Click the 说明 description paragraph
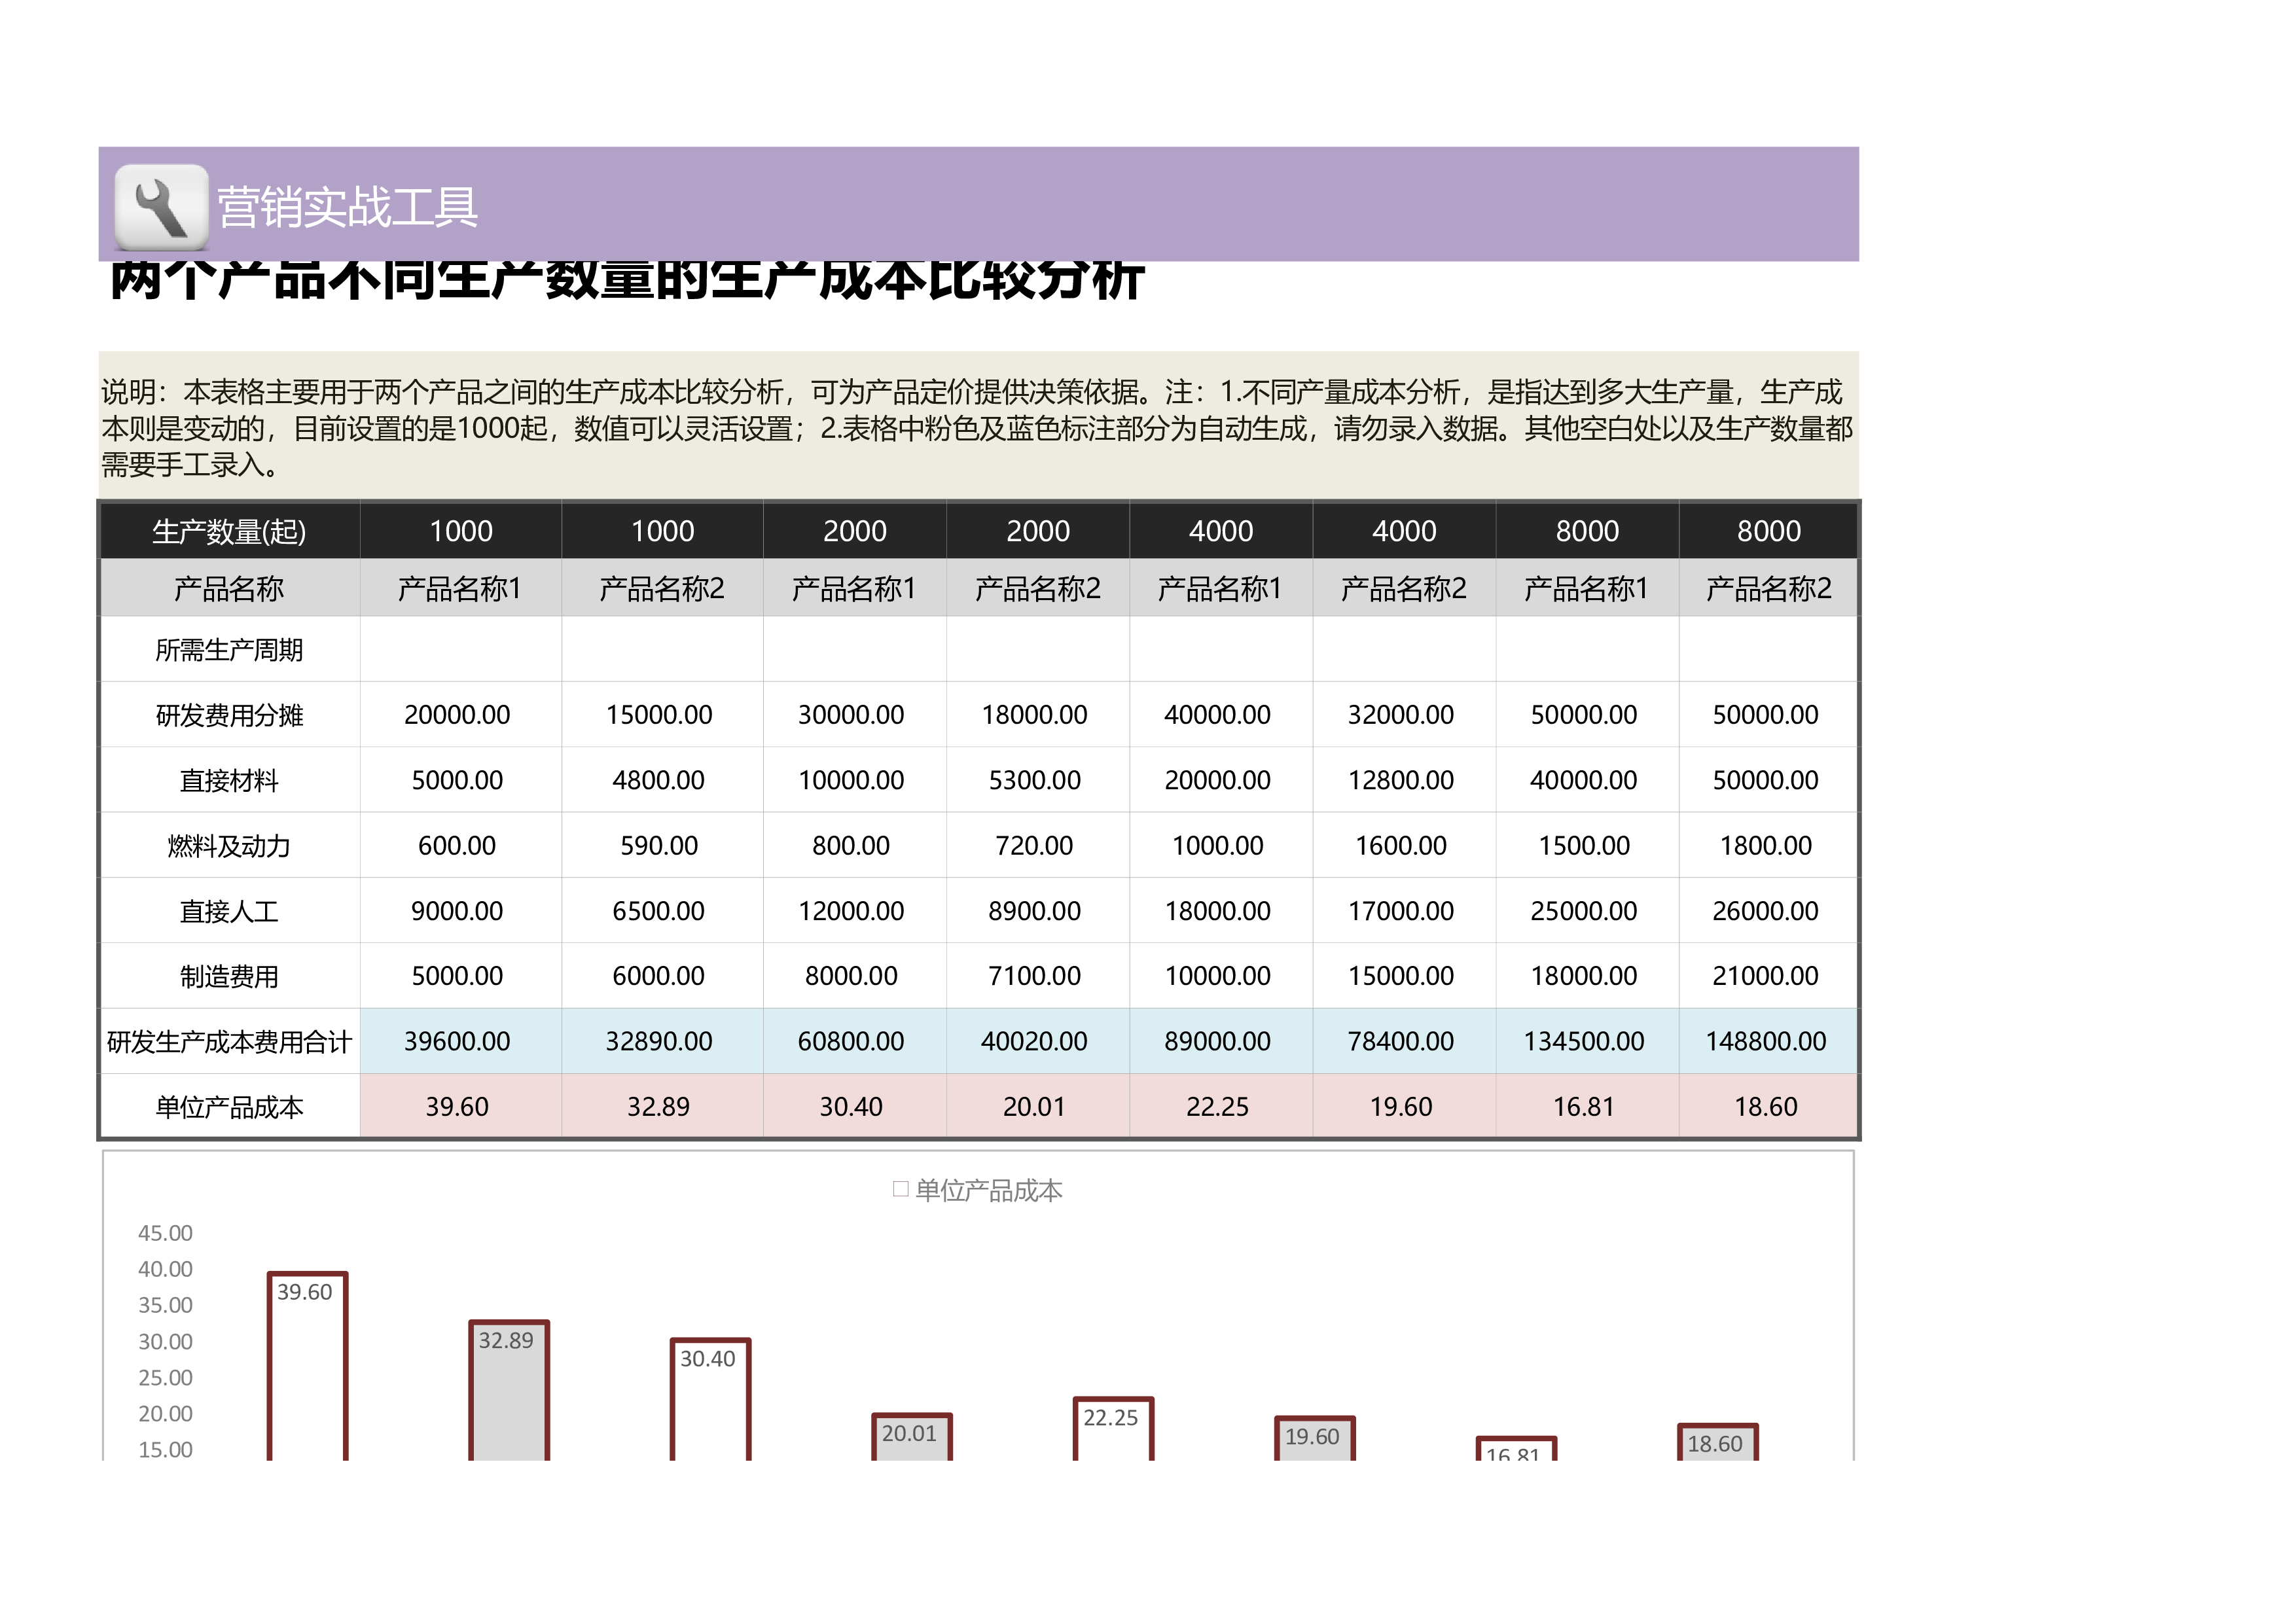This screenshot has height=1623, width=2296. pyautogui.click(x=977, y=428)
